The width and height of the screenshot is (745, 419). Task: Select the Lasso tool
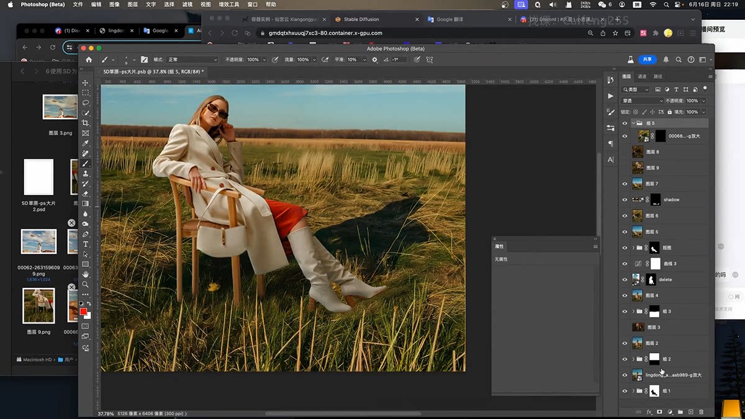[86, 103]
